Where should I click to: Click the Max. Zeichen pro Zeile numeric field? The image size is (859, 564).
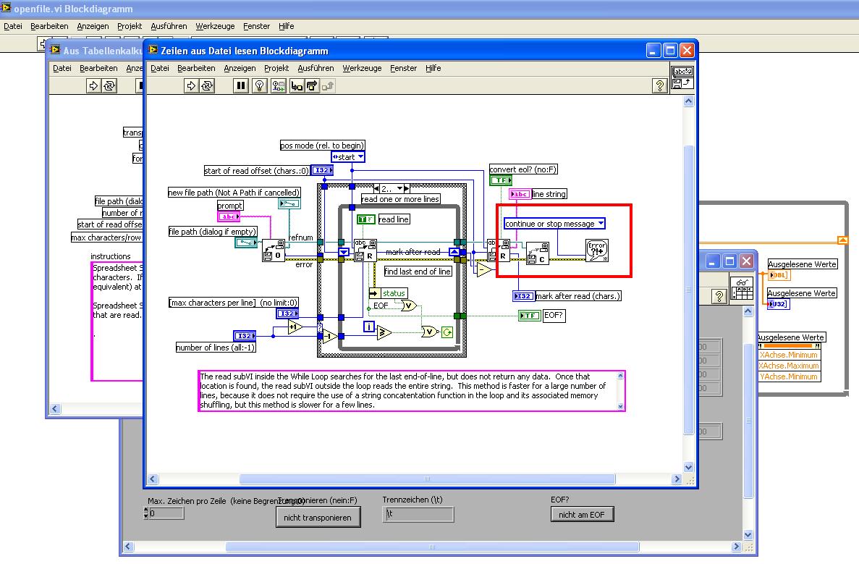click(x=166, y=513)
